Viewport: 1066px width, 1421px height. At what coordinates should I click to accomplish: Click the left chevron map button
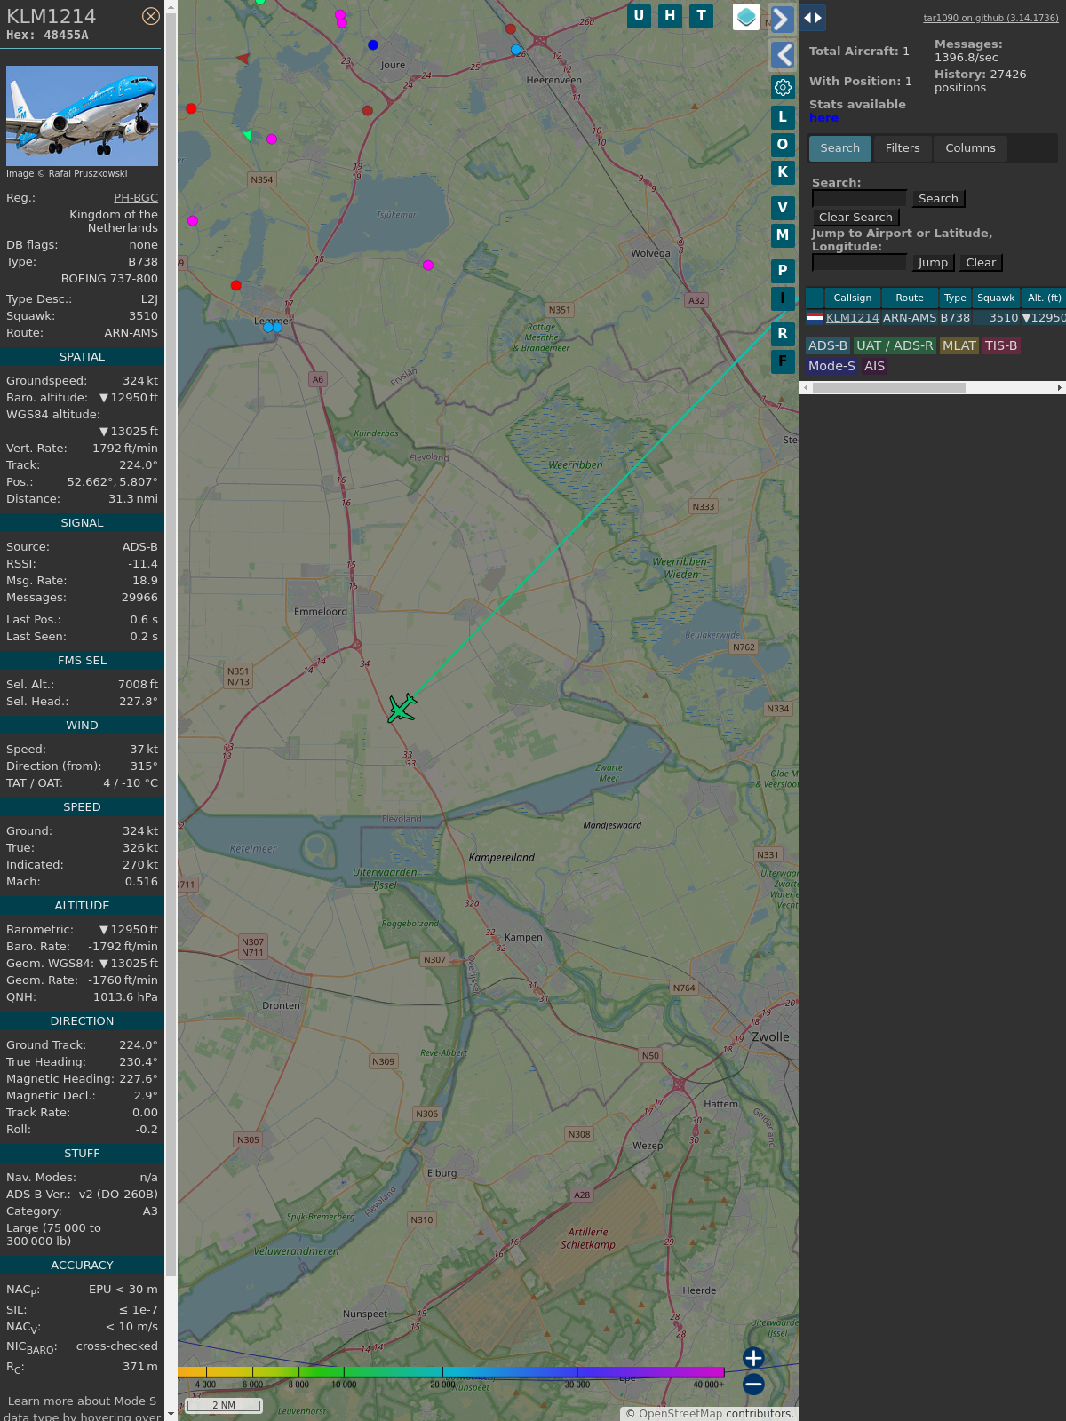click(782, 55)
